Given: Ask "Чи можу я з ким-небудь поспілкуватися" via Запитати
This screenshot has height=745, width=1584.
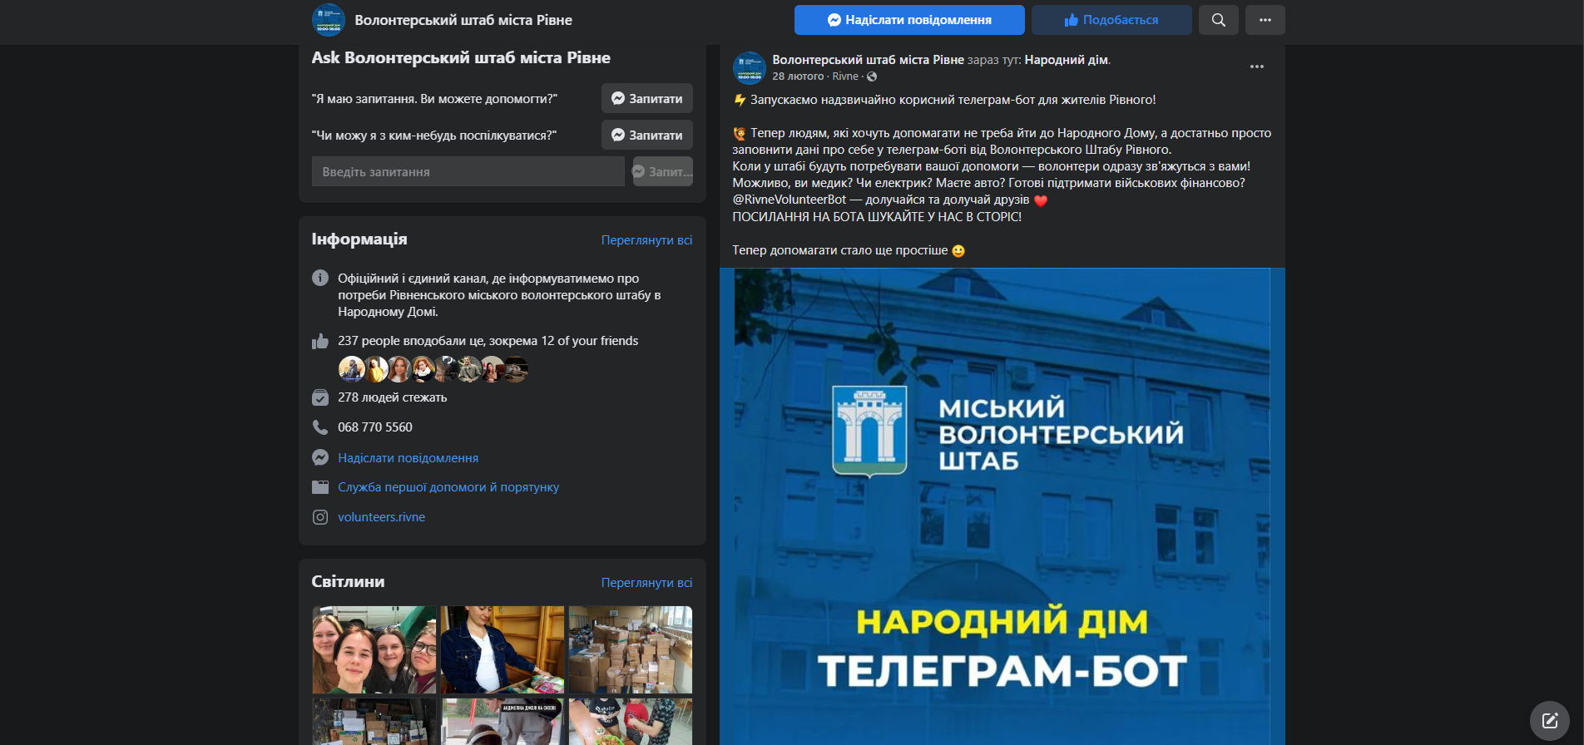Looking at the screenshot, I should point(647,135).
